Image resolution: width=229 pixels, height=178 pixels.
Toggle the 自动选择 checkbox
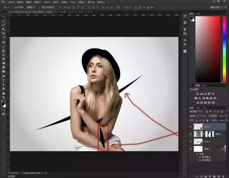[12, 7]
